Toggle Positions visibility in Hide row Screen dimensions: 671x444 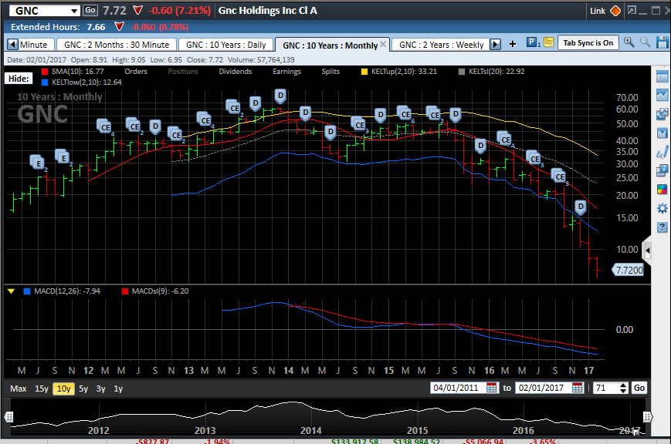point(183,72)
